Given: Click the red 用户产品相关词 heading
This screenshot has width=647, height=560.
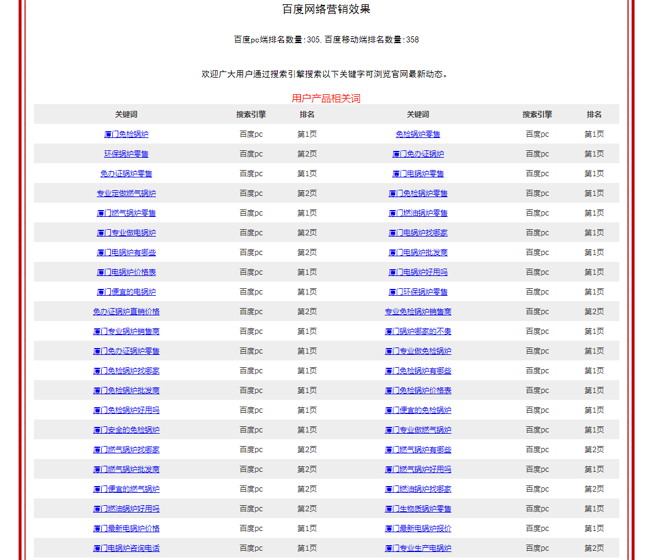Looking at the screenshot, I should (x=325, y=99).
